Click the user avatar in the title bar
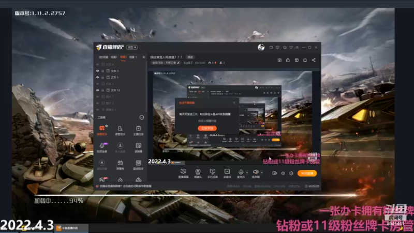Viewport: 414px width, 233px height. point(261,47)
